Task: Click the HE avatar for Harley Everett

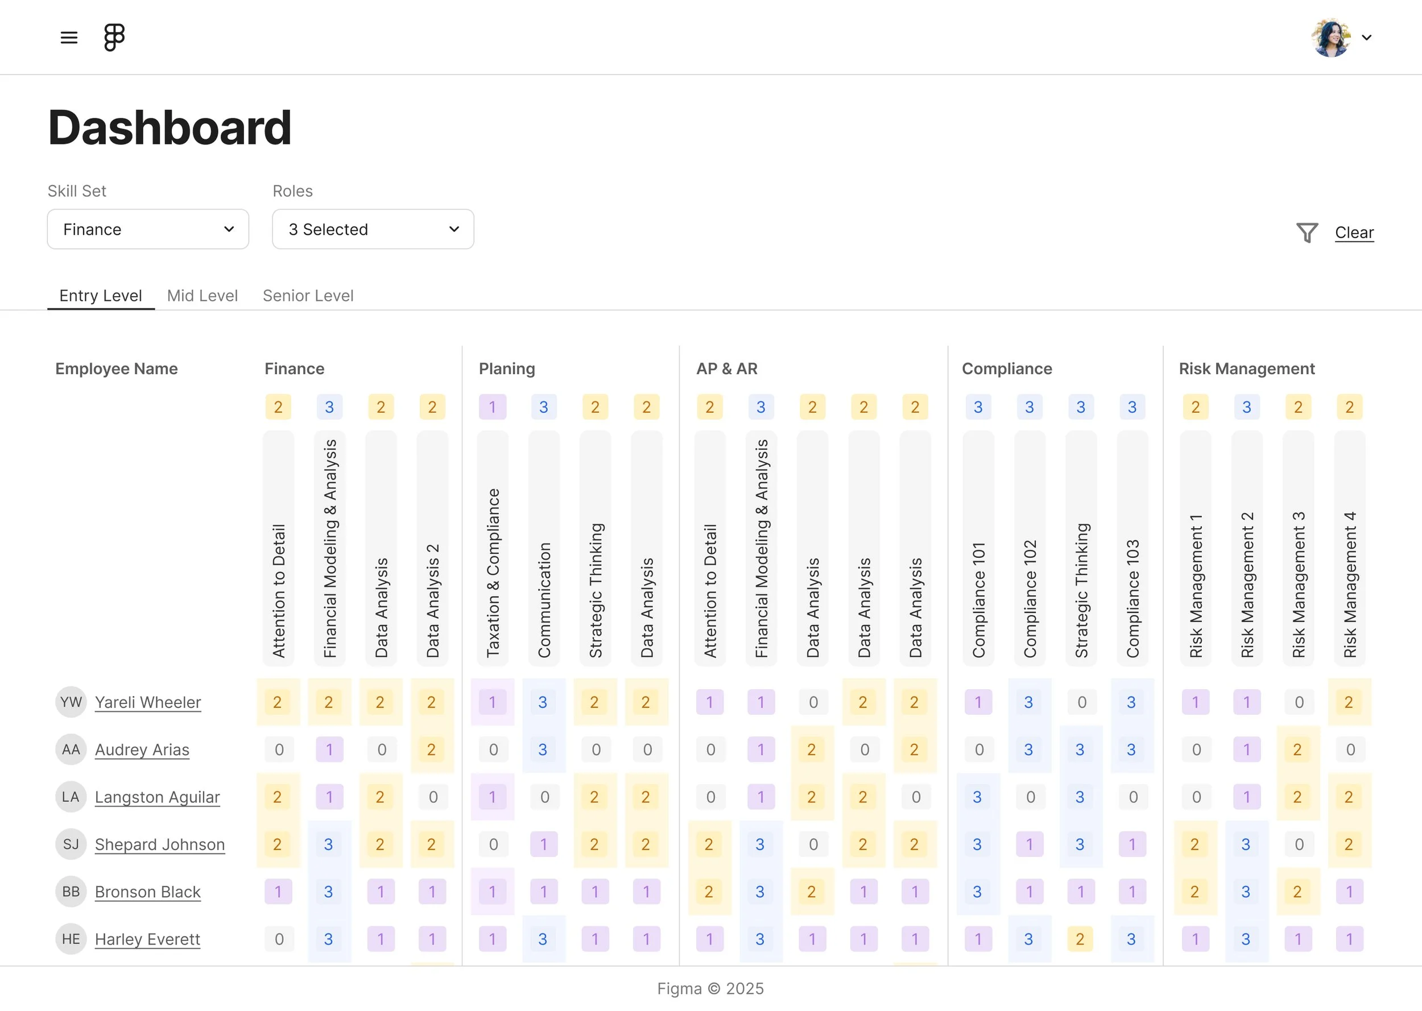Action: pos(71,939)
